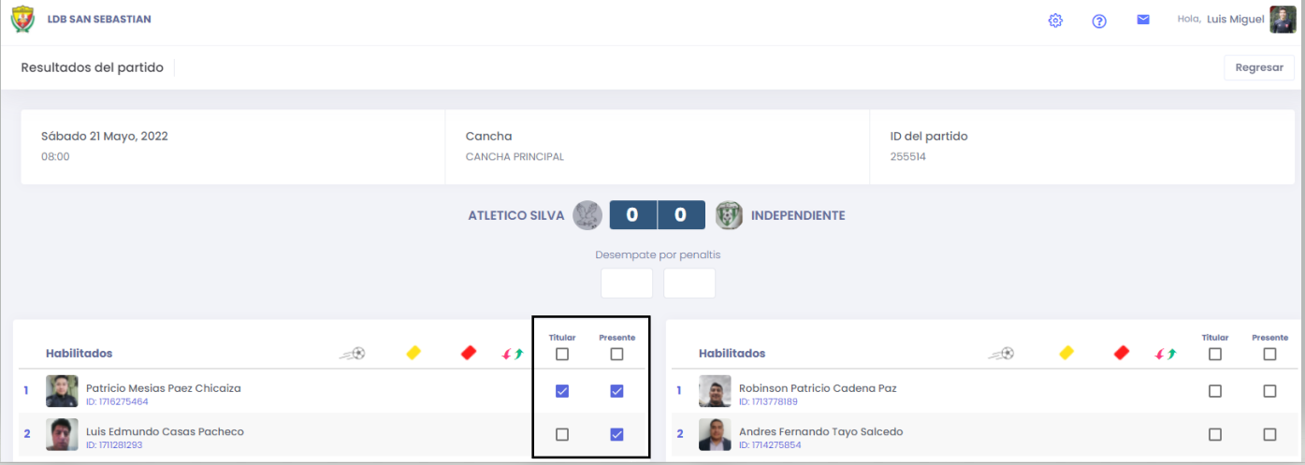This screenshot has height=465, width=1305.
Task: Uncheck Titular for Patricio Mesias Paez Chicaiza
Action: (x=561, y=391)
